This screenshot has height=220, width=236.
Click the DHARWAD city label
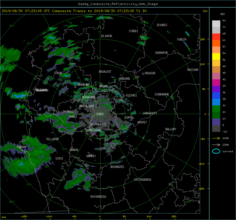point(68,112)
